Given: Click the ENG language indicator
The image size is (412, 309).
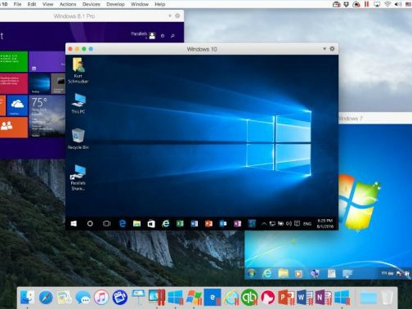Looking at the screenshot, I should 307,224.
